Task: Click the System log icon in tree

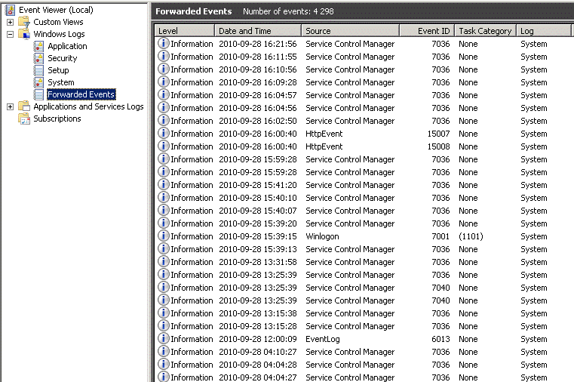Action: point(38,82)
